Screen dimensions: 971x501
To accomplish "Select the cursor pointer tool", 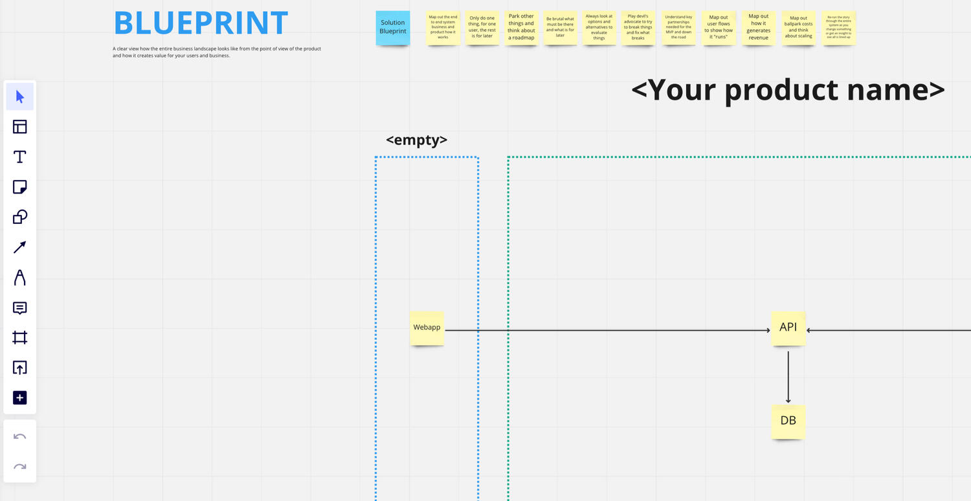I will click(20, 97).
